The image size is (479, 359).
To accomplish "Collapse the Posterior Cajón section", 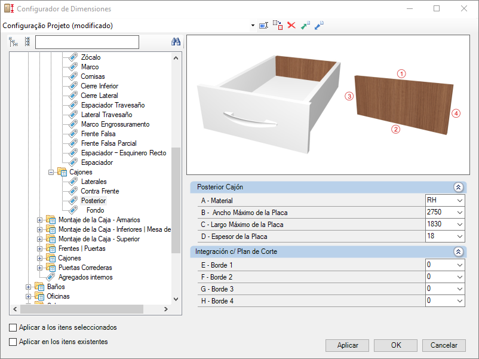I will click(x=458, y=187).
